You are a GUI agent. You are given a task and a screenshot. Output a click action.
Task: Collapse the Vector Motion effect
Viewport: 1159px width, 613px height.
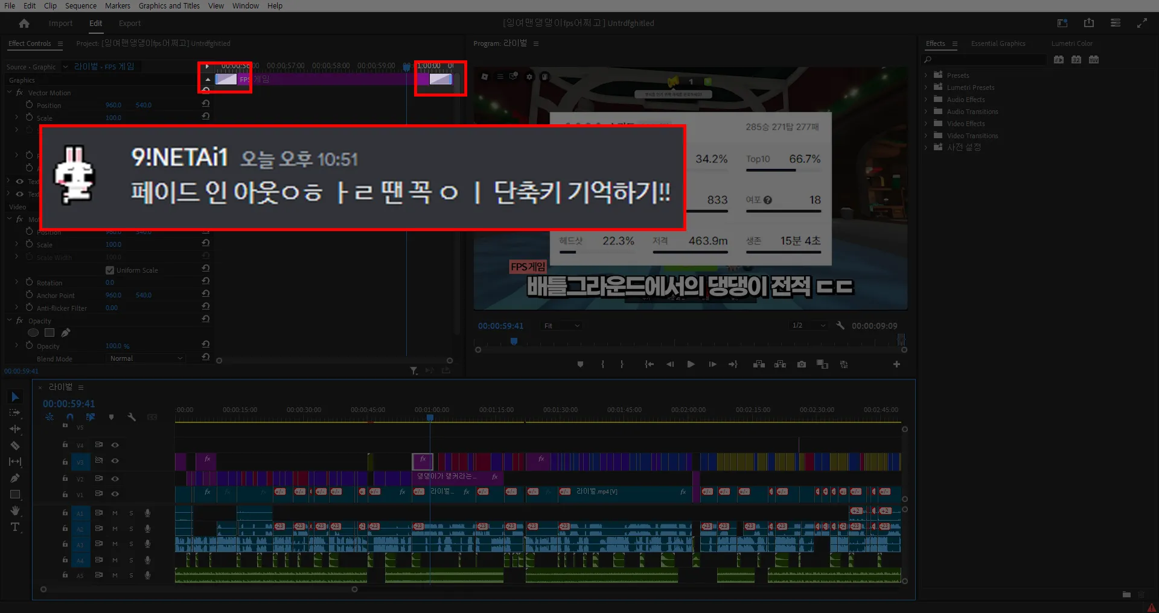tap(10, 92)
